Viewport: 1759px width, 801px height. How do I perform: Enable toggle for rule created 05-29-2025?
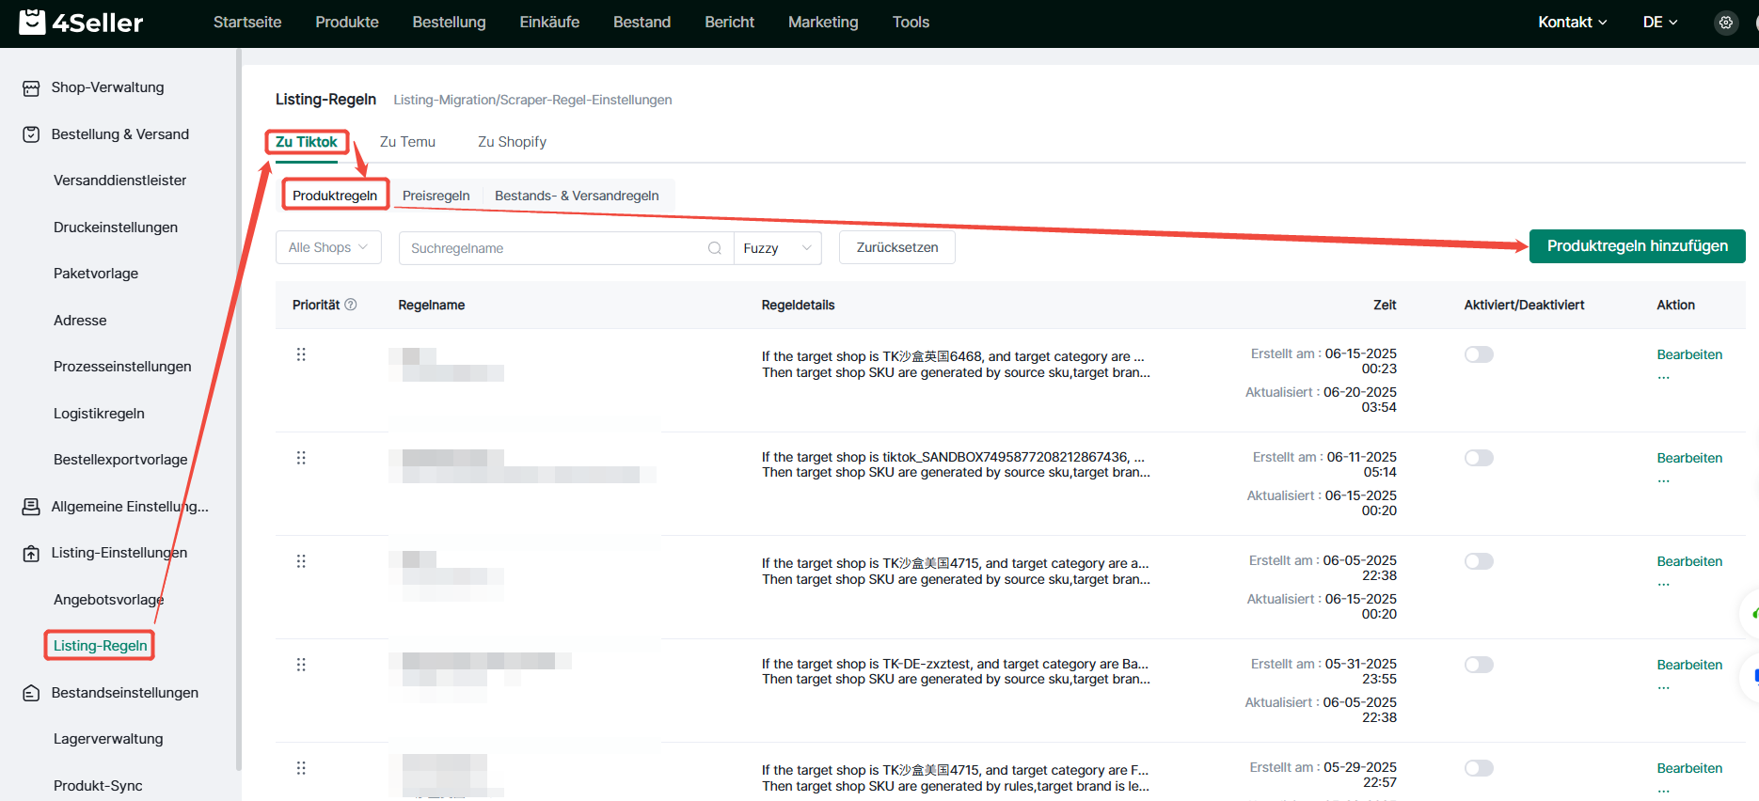tap(1479, 768)
